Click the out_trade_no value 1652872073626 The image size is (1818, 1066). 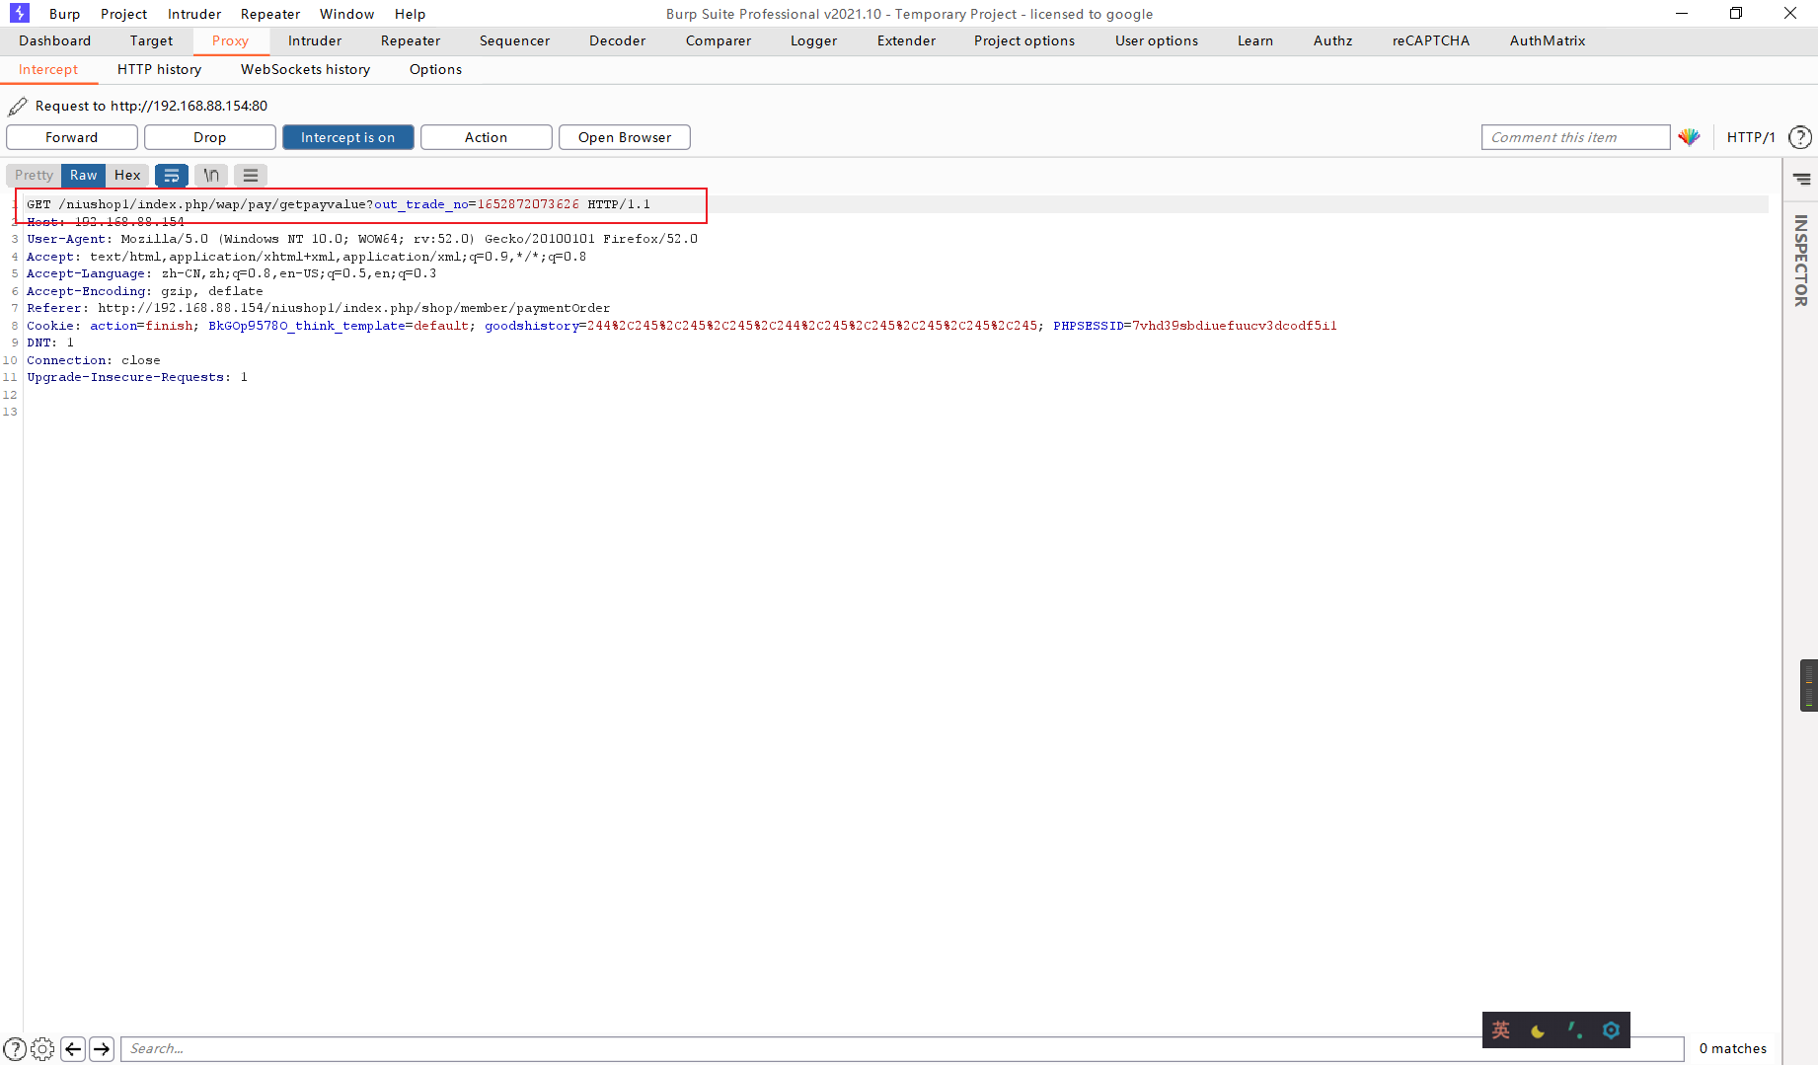[x=528, y=204]
